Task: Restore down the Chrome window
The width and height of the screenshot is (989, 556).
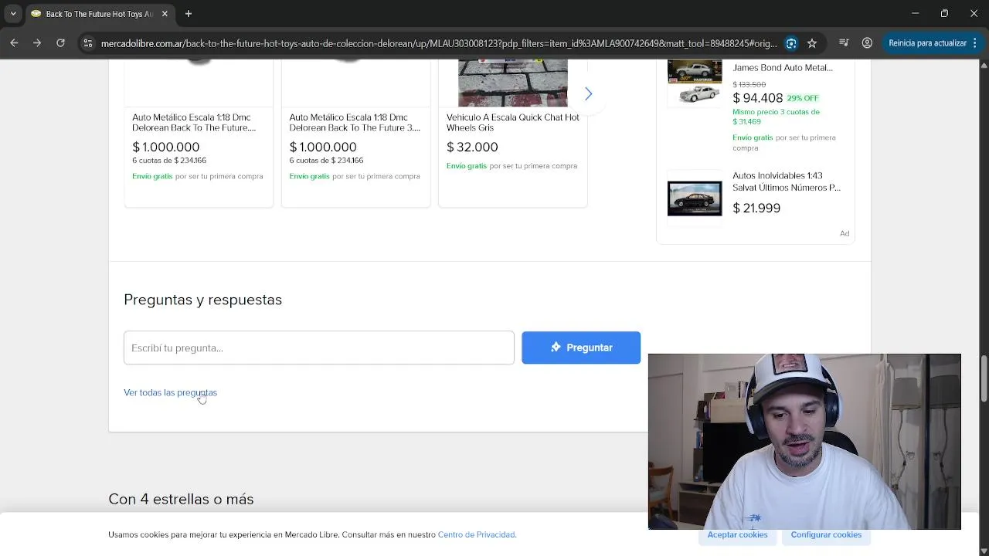Action: tap(944, 13)
